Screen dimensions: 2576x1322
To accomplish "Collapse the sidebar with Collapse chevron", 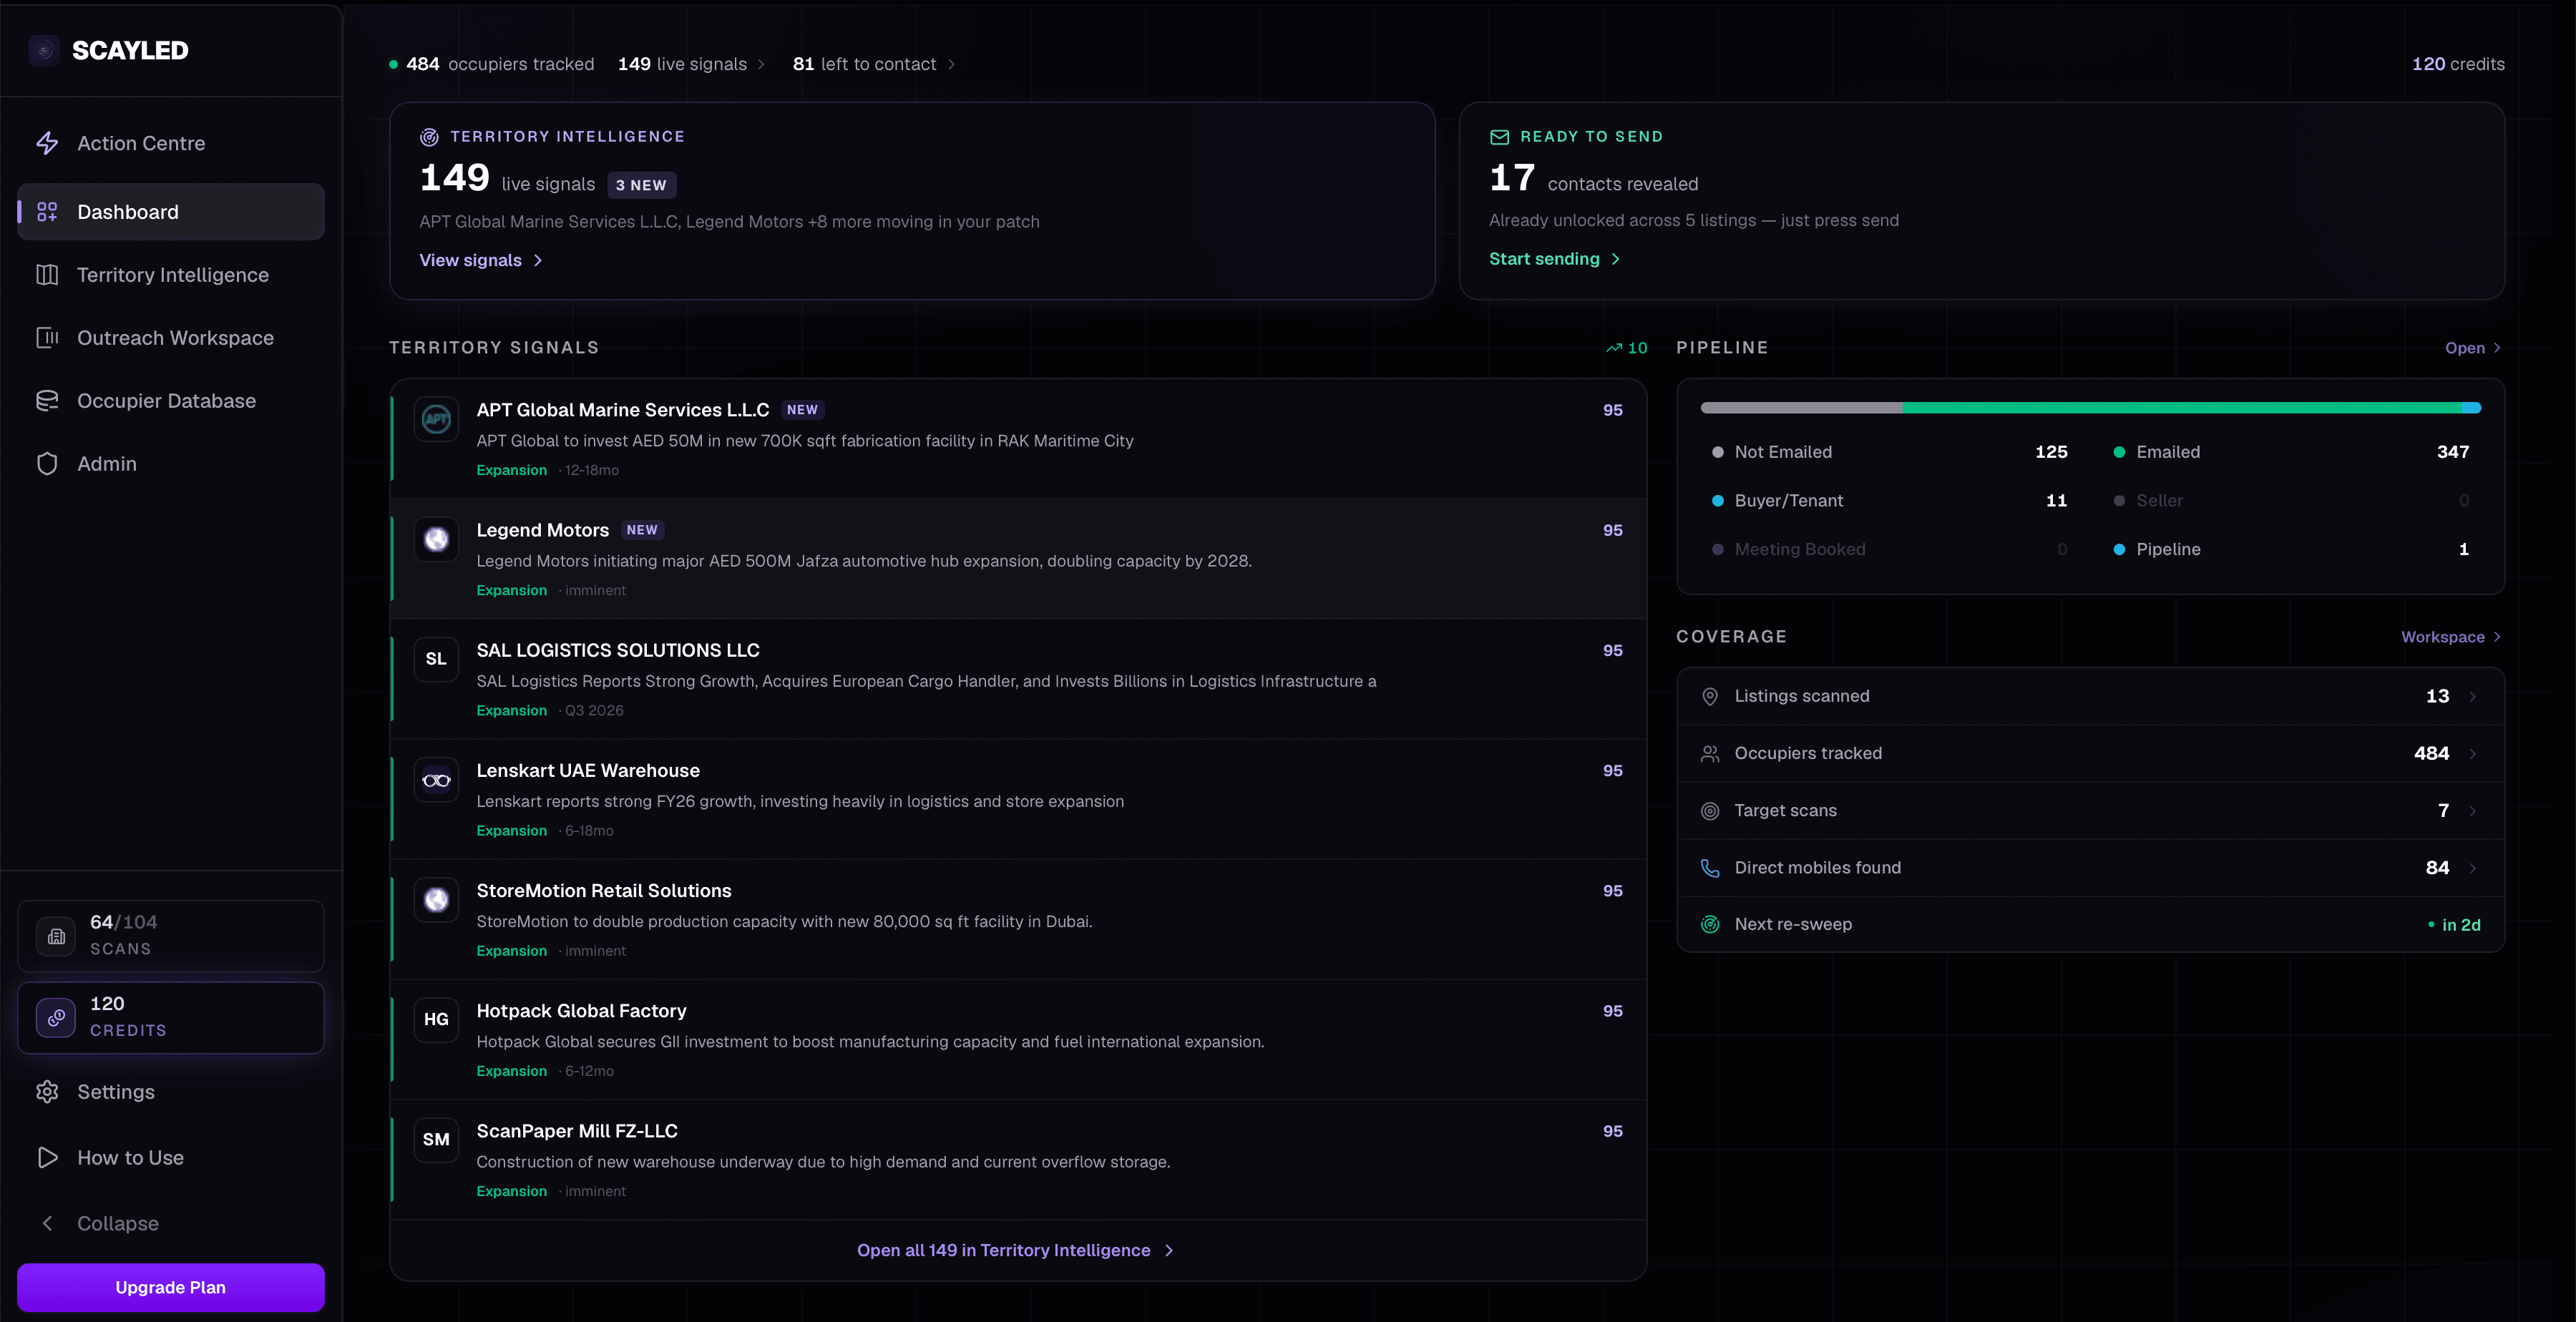I will tap(47, 1224).
